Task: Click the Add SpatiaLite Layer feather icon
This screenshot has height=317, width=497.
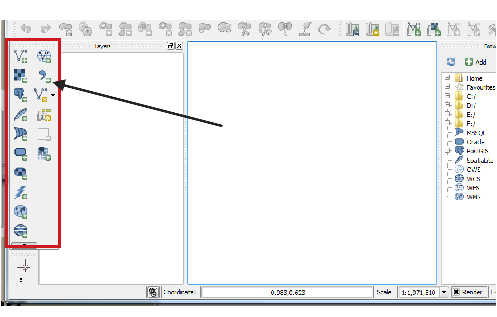Action: [21, 115]
